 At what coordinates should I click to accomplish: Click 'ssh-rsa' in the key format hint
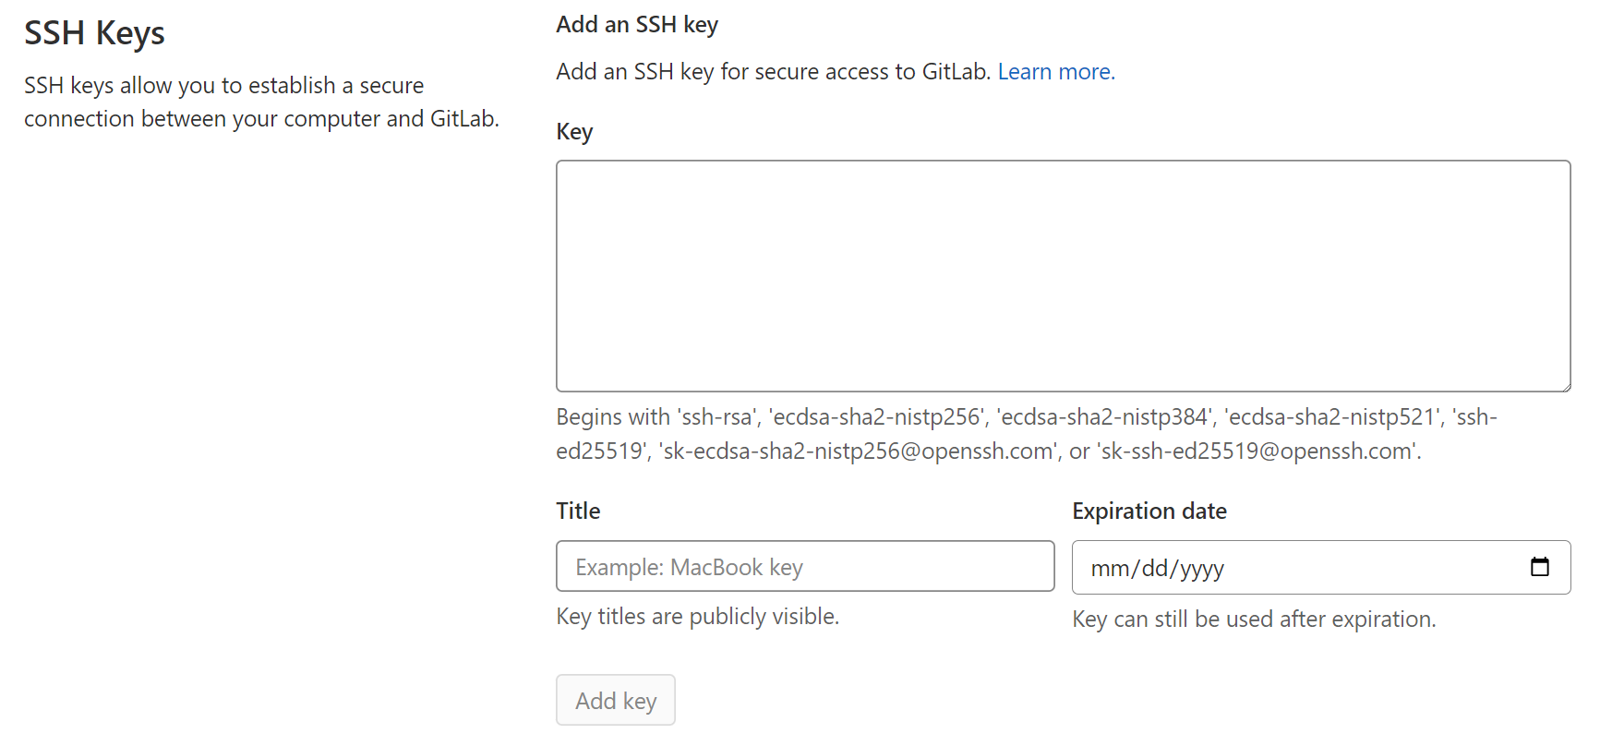[x=716, y=417]
